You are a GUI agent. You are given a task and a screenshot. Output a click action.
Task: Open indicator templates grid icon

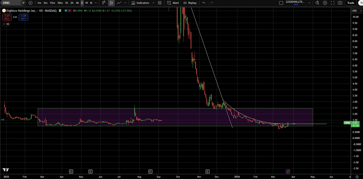click(160, 3)
